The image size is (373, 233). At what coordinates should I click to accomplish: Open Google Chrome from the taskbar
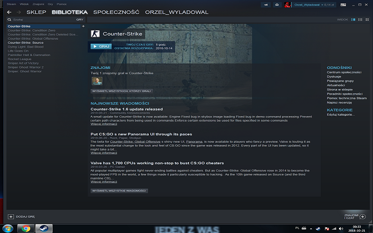26,228
